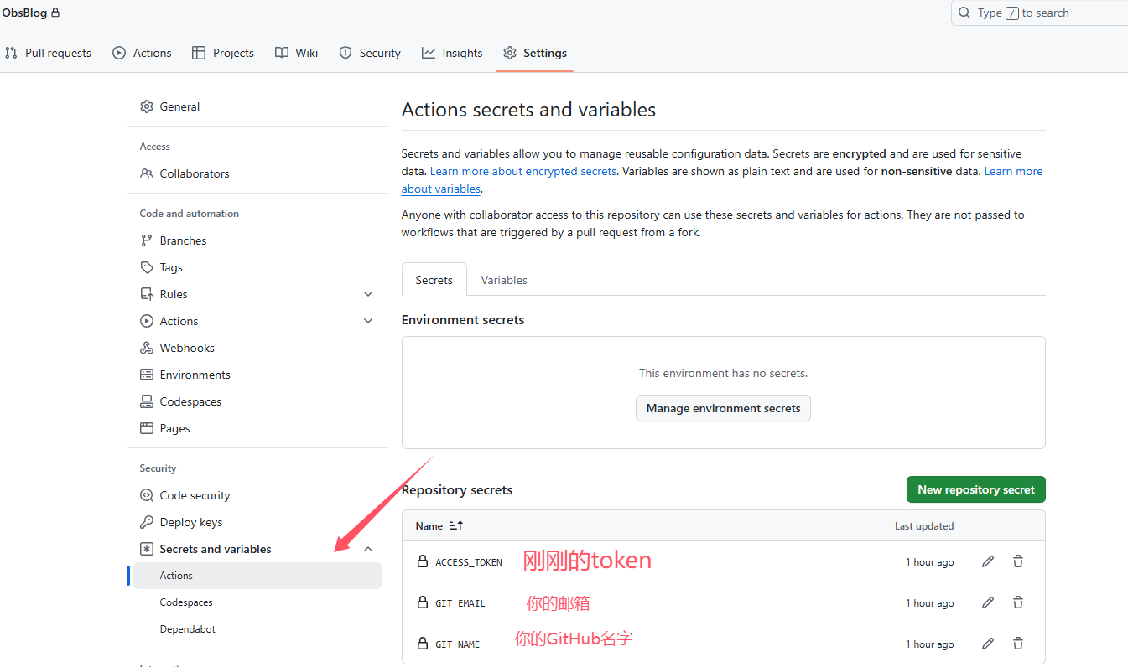Open Environments settings
1128x667 pixels.
tap(195, 375)
